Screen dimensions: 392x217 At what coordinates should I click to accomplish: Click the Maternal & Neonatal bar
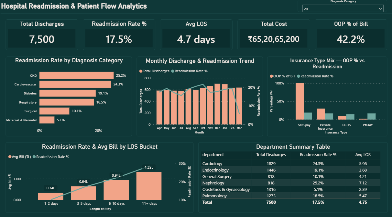tap(47, 120)
